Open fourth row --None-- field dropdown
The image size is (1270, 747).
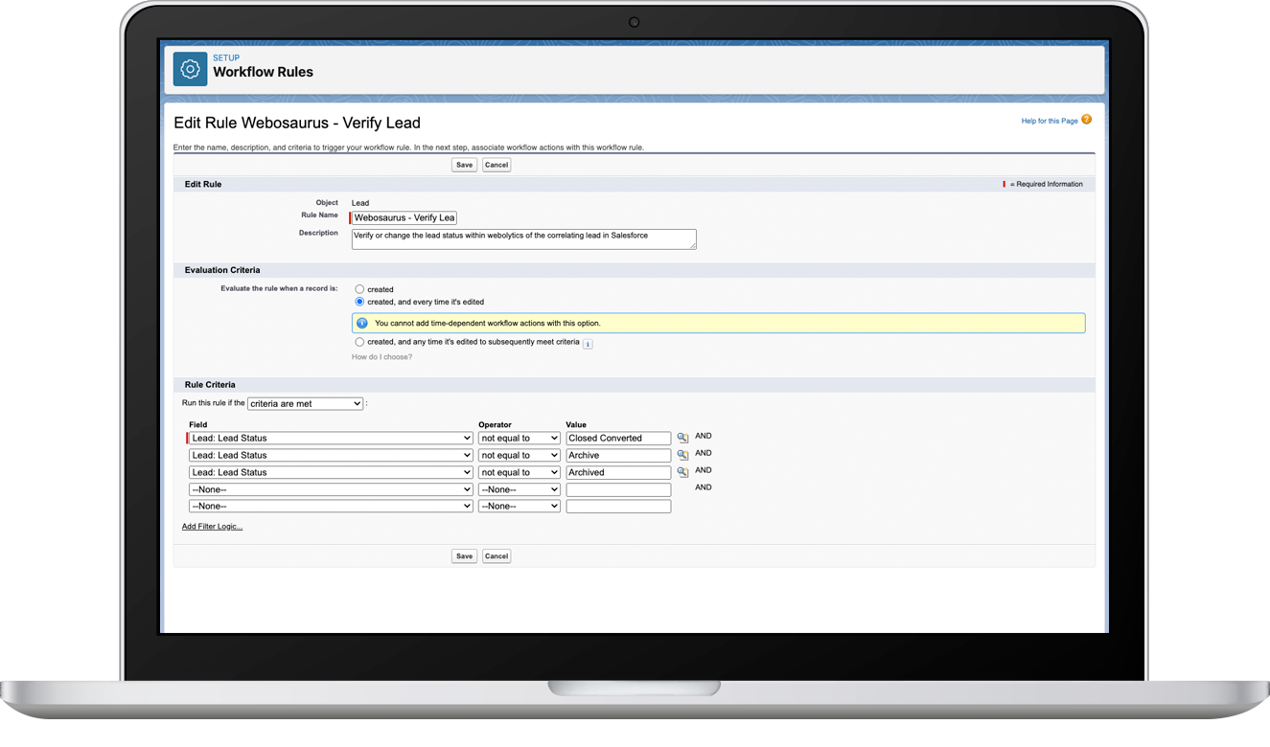pyautogui.click(x=331, y=489)
